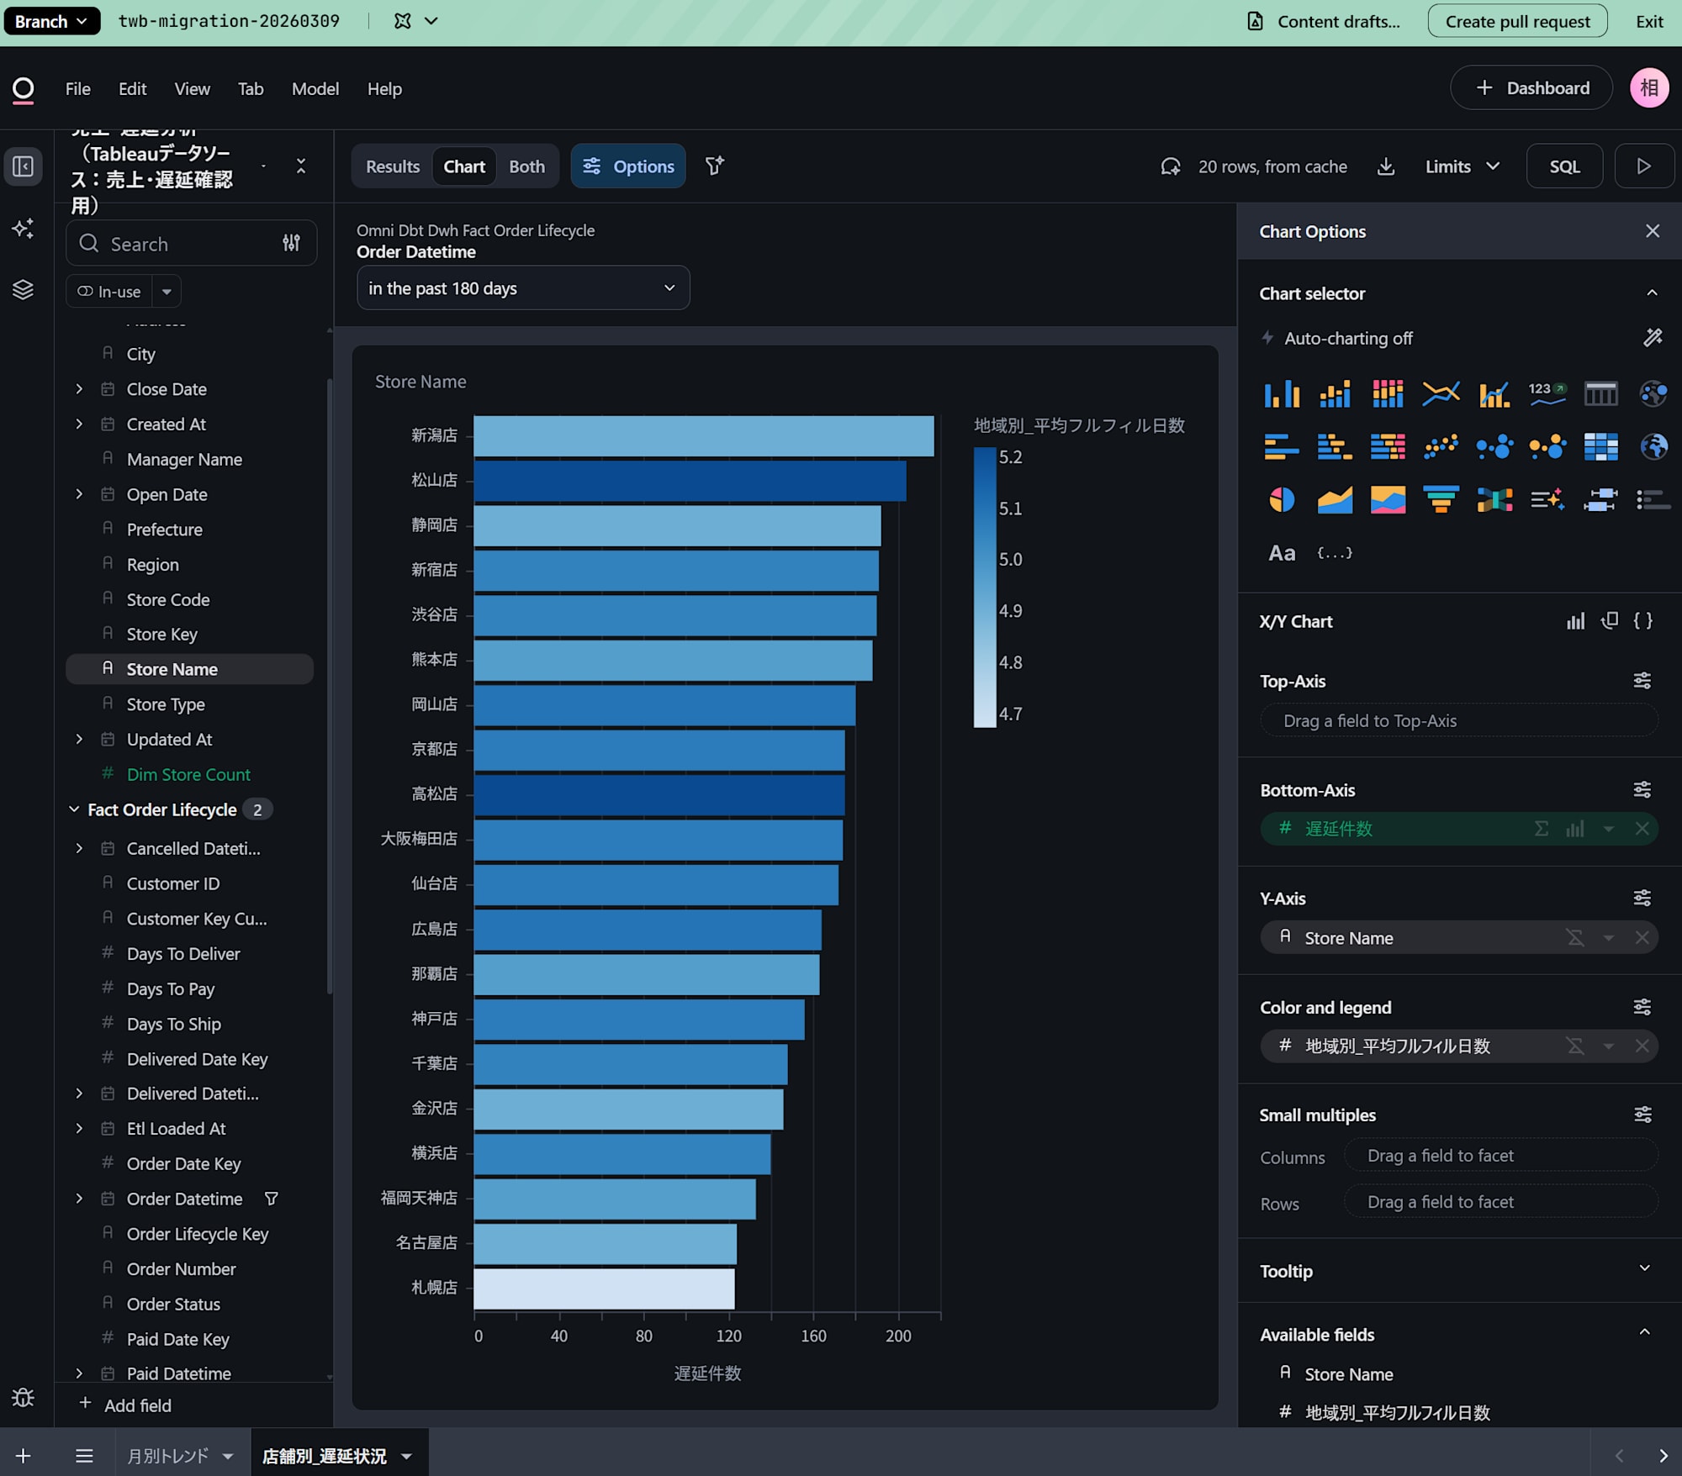The height and width of the screenshot is (1476, 1682).
Task: Open the 'in the past 180 days' dropdown
Action: pos(522,288)
